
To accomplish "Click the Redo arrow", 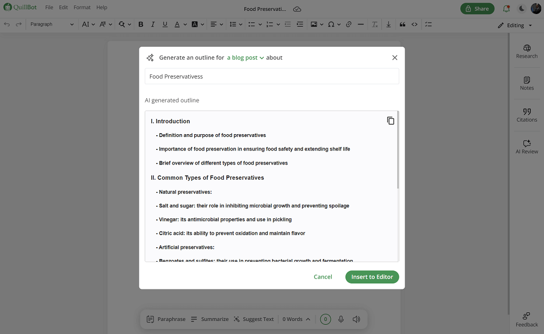I will [x=18, y=24].
